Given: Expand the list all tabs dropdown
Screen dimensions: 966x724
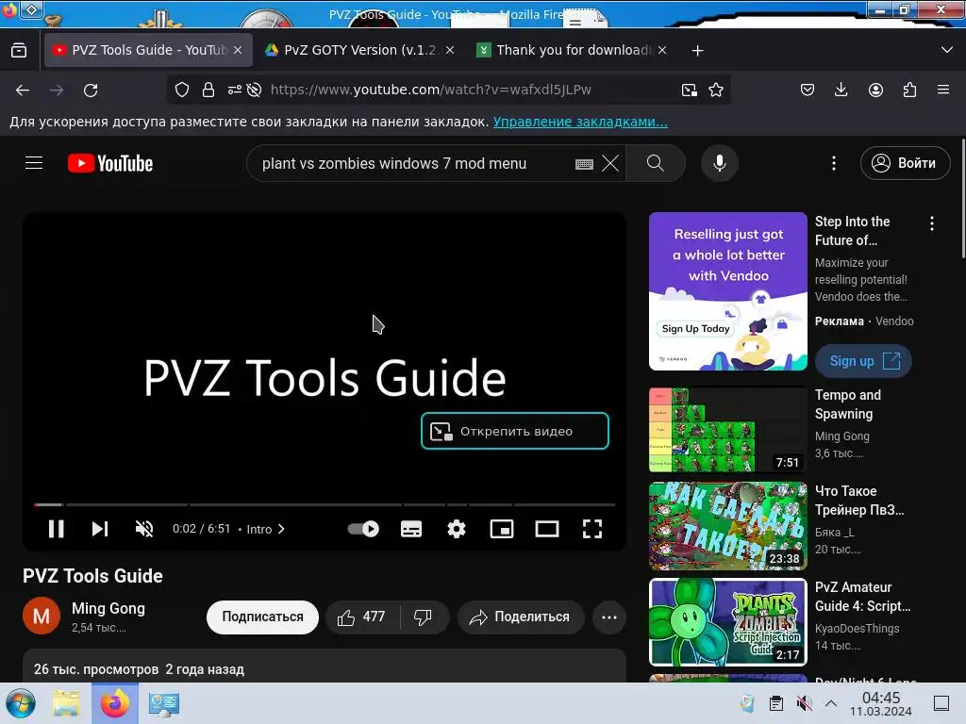Looking at the screenshot, I should 947,50.
